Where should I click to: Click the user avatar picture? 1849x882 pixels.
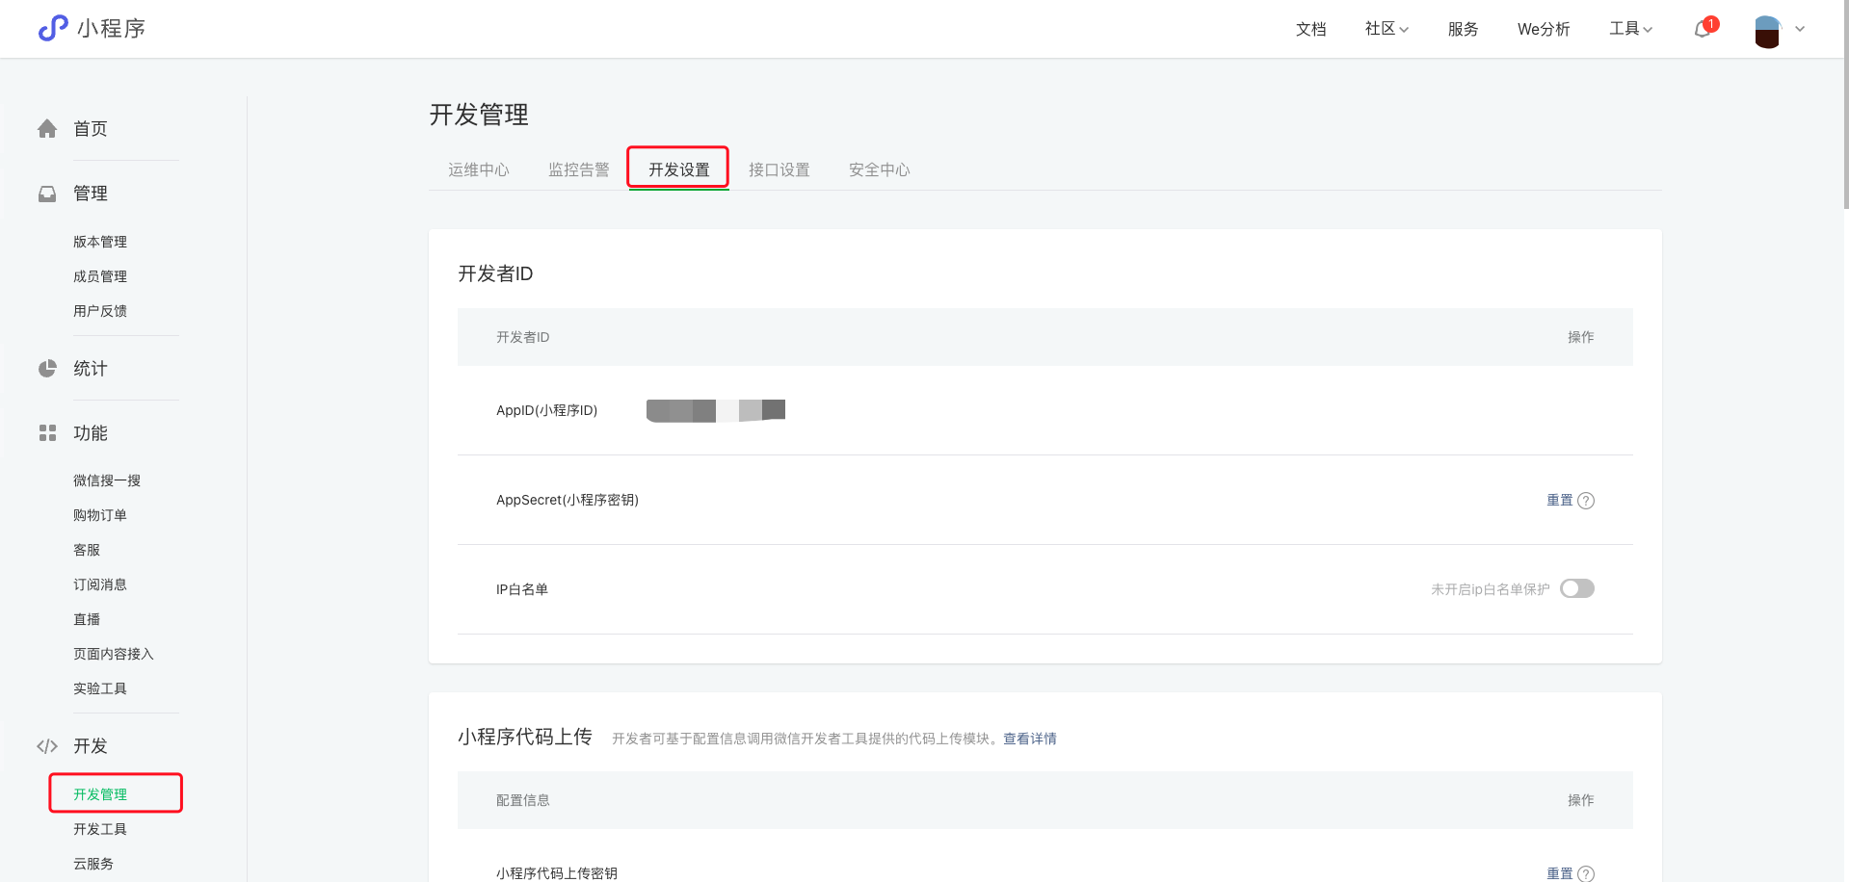[x=1767, y=31]
